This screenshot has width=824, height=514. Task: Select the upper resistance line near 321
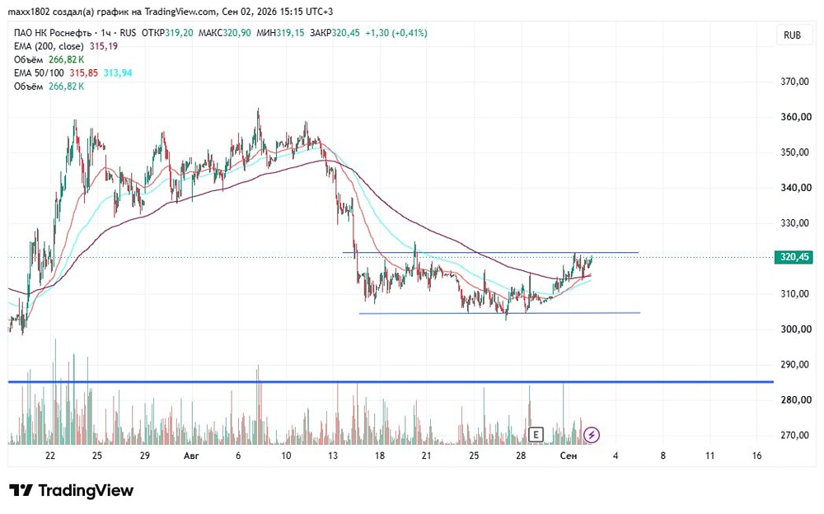point(490,253)
